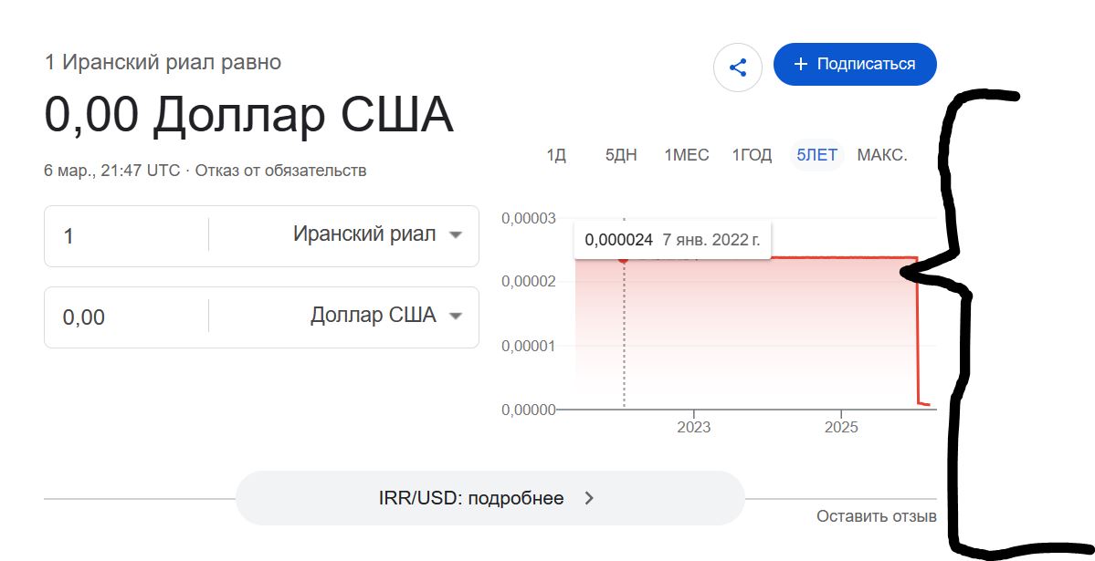Click the Оставить отзыв link

(876, 516)
